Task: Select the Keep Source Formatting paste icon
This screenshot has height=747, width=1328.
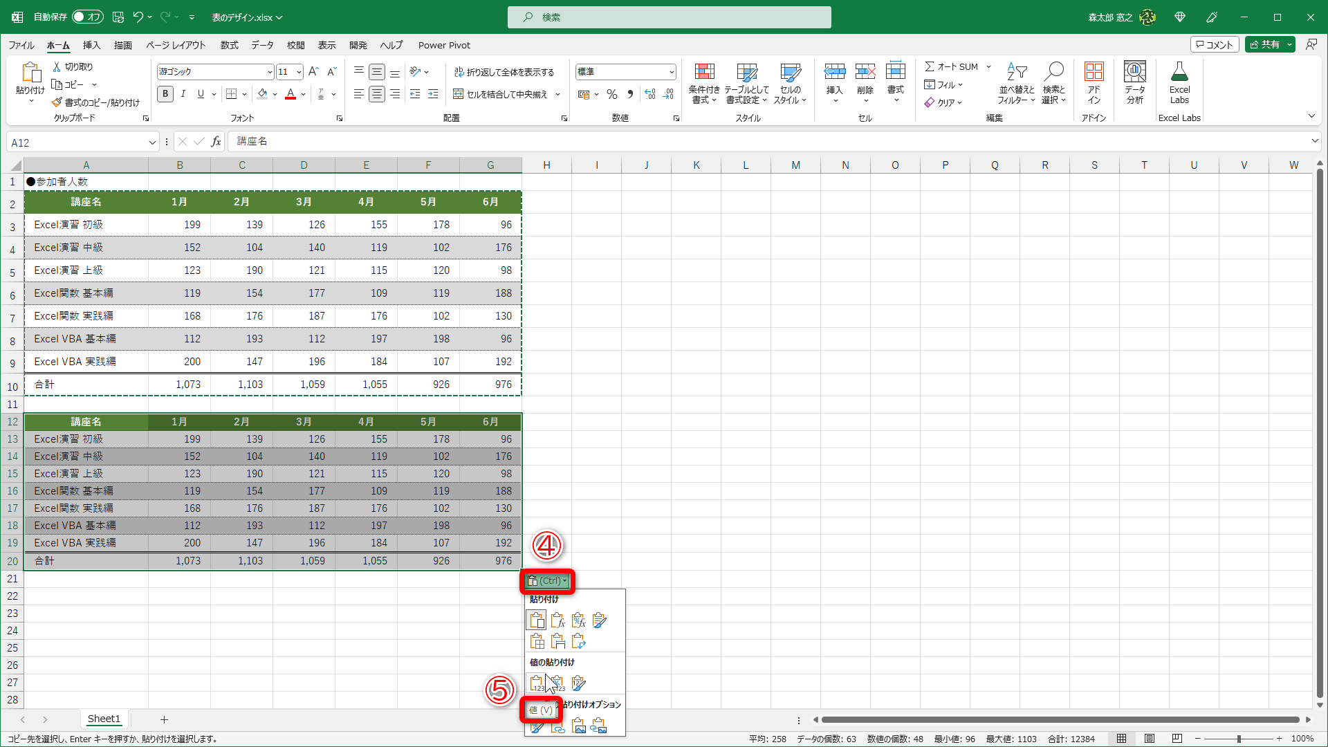Action: (599, 620)
